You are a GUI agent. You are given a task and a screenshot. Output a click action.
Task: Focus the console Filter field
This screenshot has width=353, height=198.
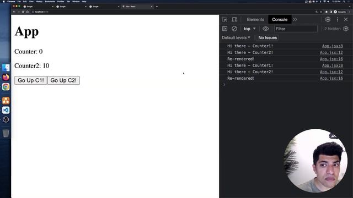[x=296, y=29]
